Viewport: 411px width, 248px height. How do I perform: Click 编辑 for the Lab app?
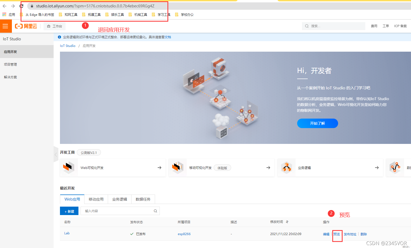[x=326, y=234]
